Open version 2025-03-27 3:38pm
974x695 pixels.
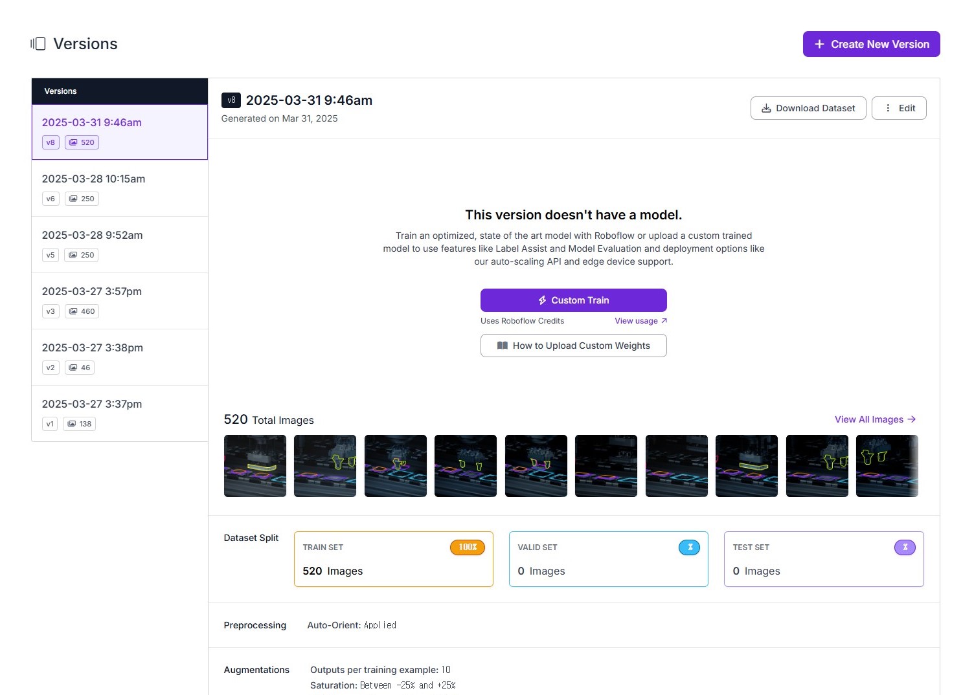[x=92, y=348]
